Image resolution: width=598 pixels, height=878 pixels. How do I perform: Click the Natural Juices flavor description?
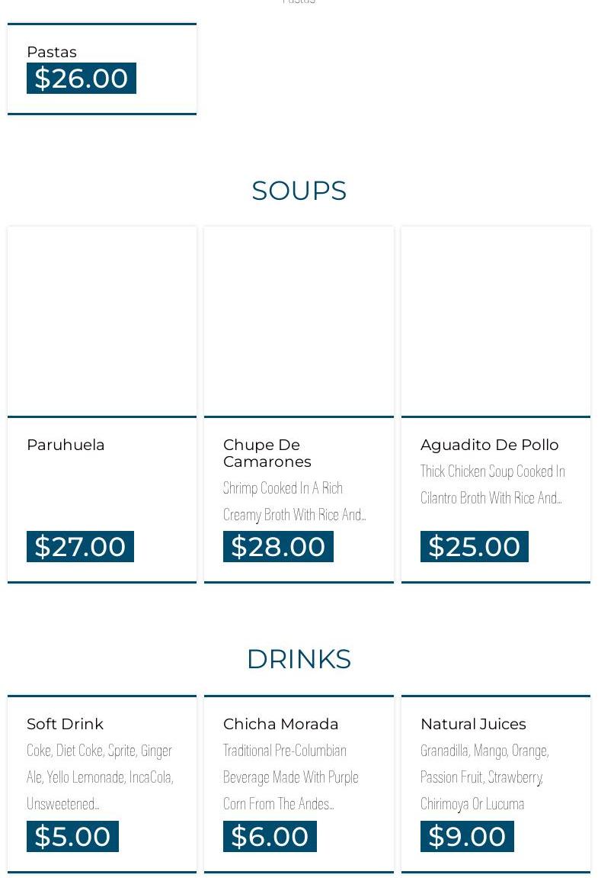click(x=484, y=777)
